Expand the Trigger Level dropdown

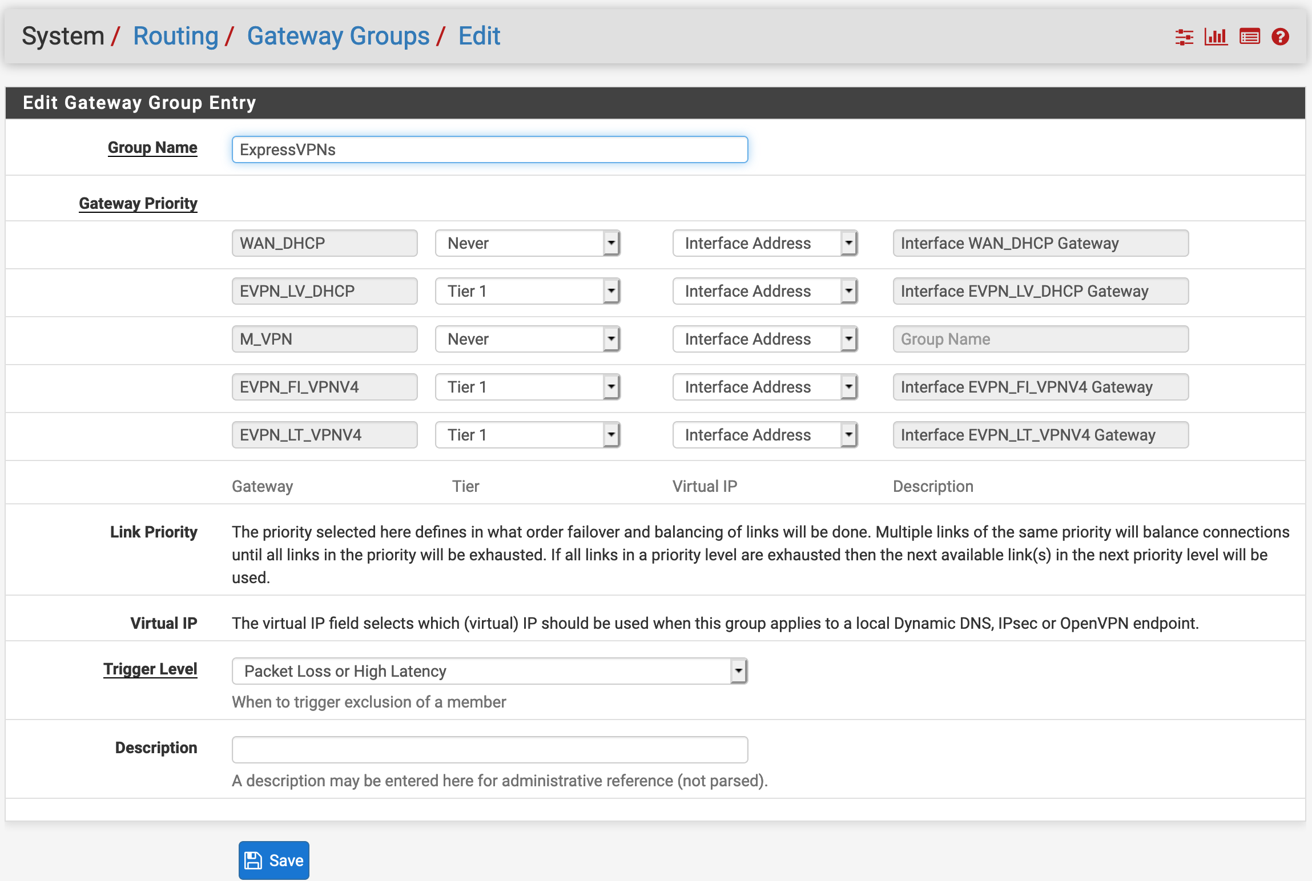[x=489, y=672]
